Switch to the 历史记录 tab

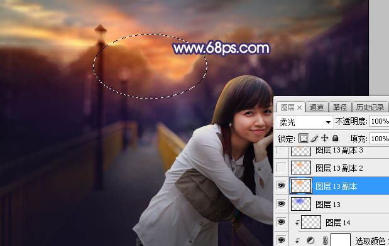pos(370,107)
